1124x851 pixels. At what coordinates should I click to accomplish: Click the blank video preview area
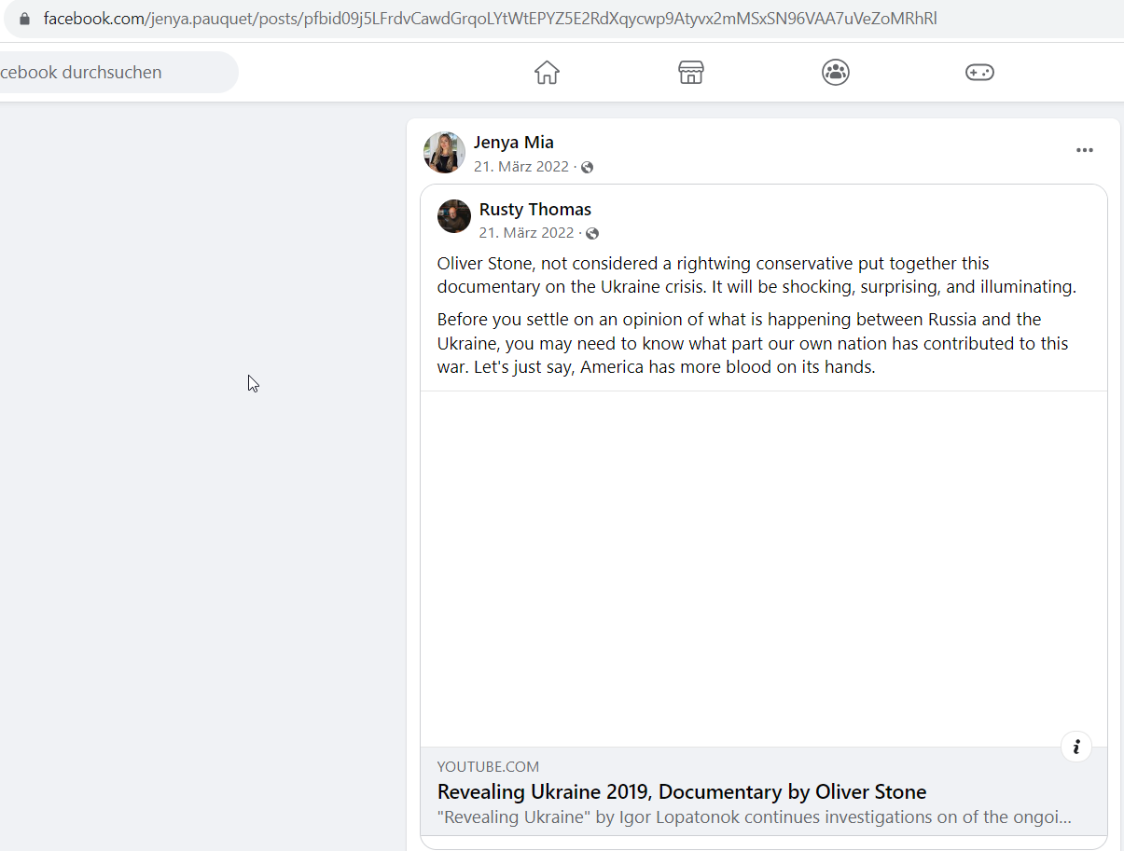tap(764, 569)
